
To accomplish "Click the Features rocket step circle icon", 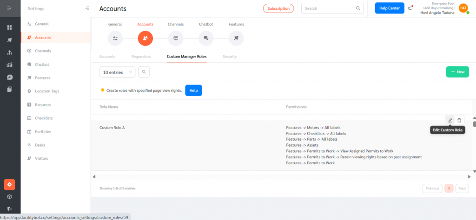I will [236, 38].
